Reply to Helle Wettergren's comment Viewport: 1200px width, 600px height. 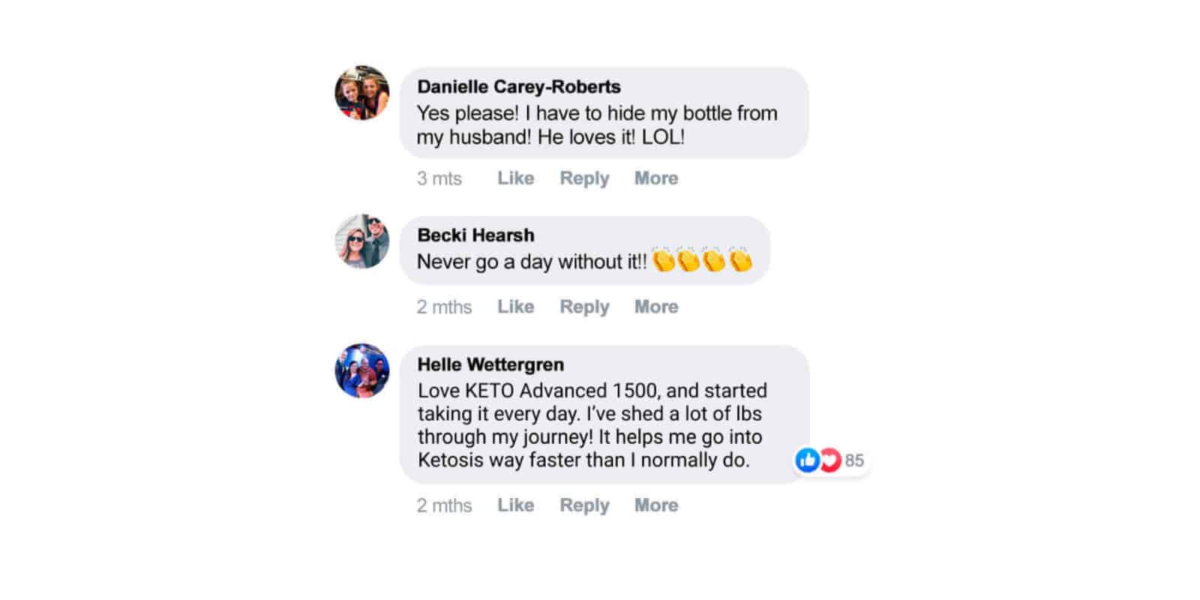coord(584,505)
